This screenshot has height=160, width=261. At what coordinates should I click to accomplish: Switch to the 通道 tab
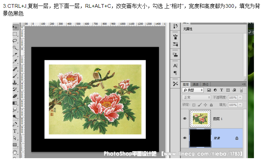(195, 84)
